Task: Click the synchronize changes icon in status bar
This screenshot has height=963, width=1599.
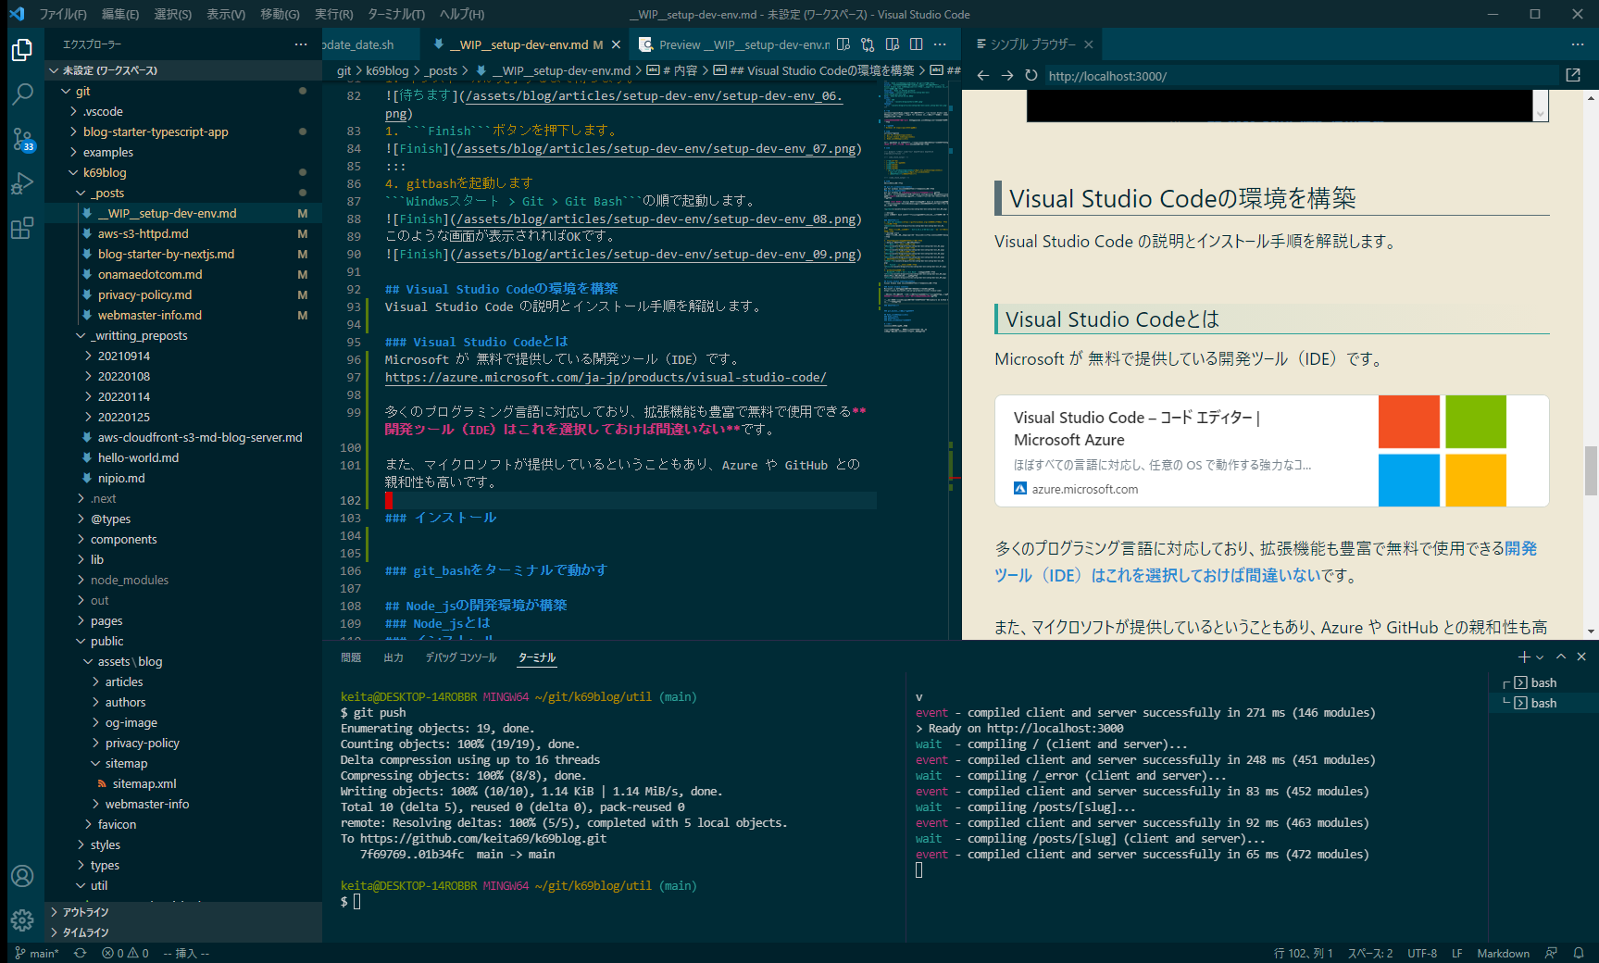Action: [81, 953]
